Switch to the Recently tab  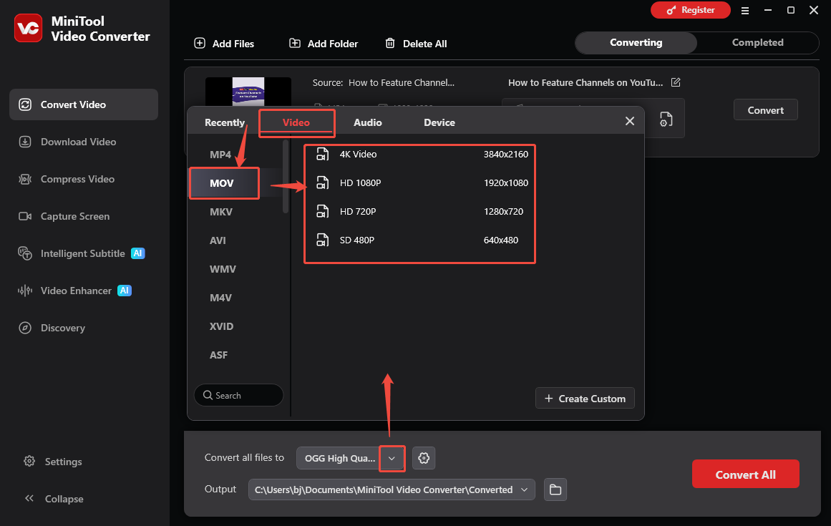(x=225, y=122)
